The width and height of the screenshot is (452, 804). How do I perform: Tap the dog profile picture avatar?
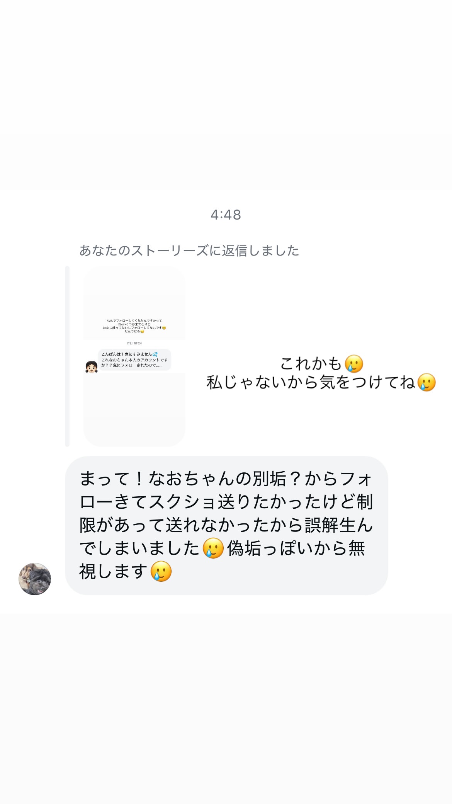[x=35, y=579]
